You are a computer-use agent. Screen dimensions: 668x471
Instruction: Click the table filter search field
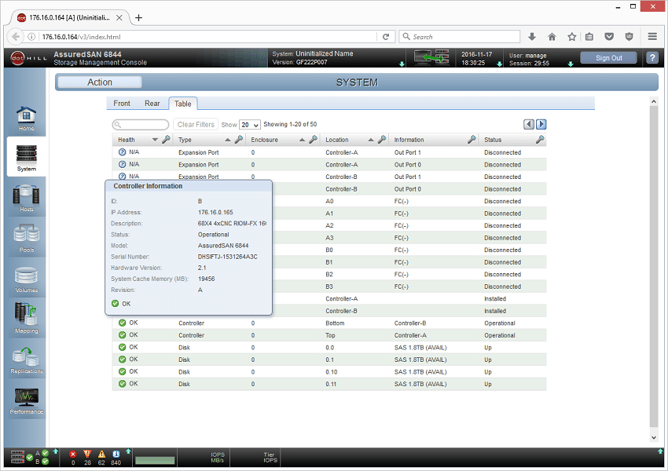141,125
